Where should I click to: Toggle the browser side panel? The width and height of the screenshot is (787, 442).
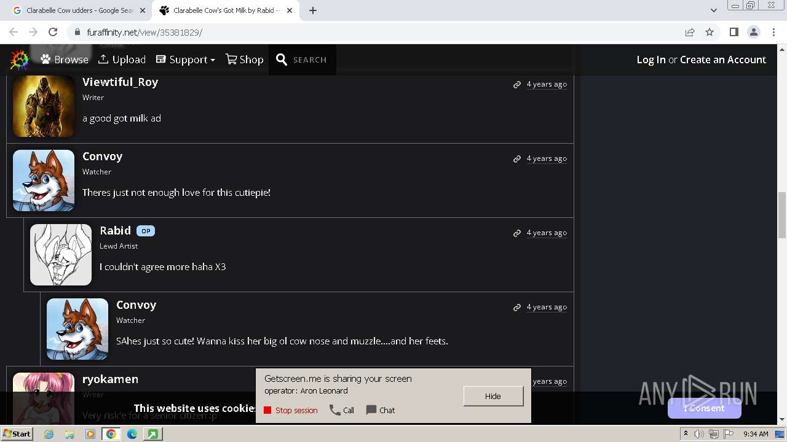(x=734, y=32)
